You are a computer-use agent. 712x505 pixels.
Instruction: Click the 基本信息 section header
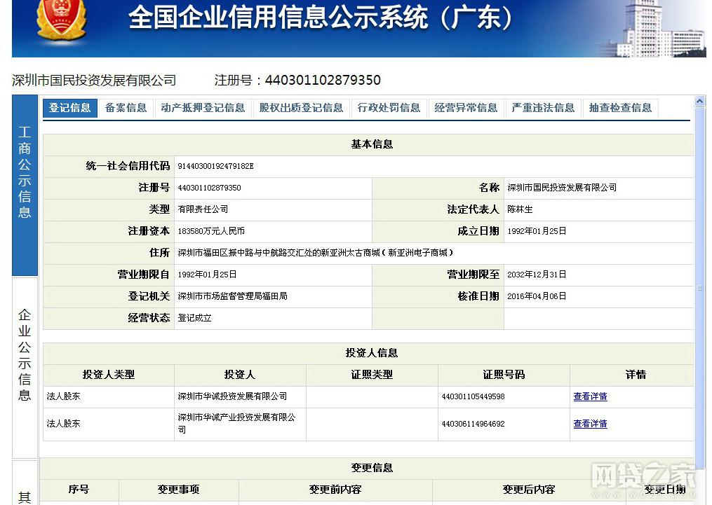[372, 144]
